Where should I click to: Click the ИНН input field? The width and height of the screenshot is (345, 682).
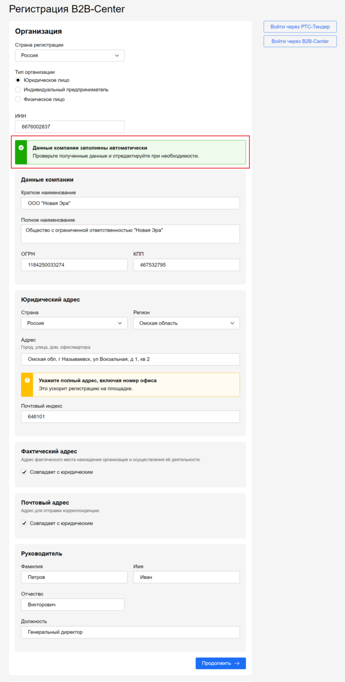69,126
